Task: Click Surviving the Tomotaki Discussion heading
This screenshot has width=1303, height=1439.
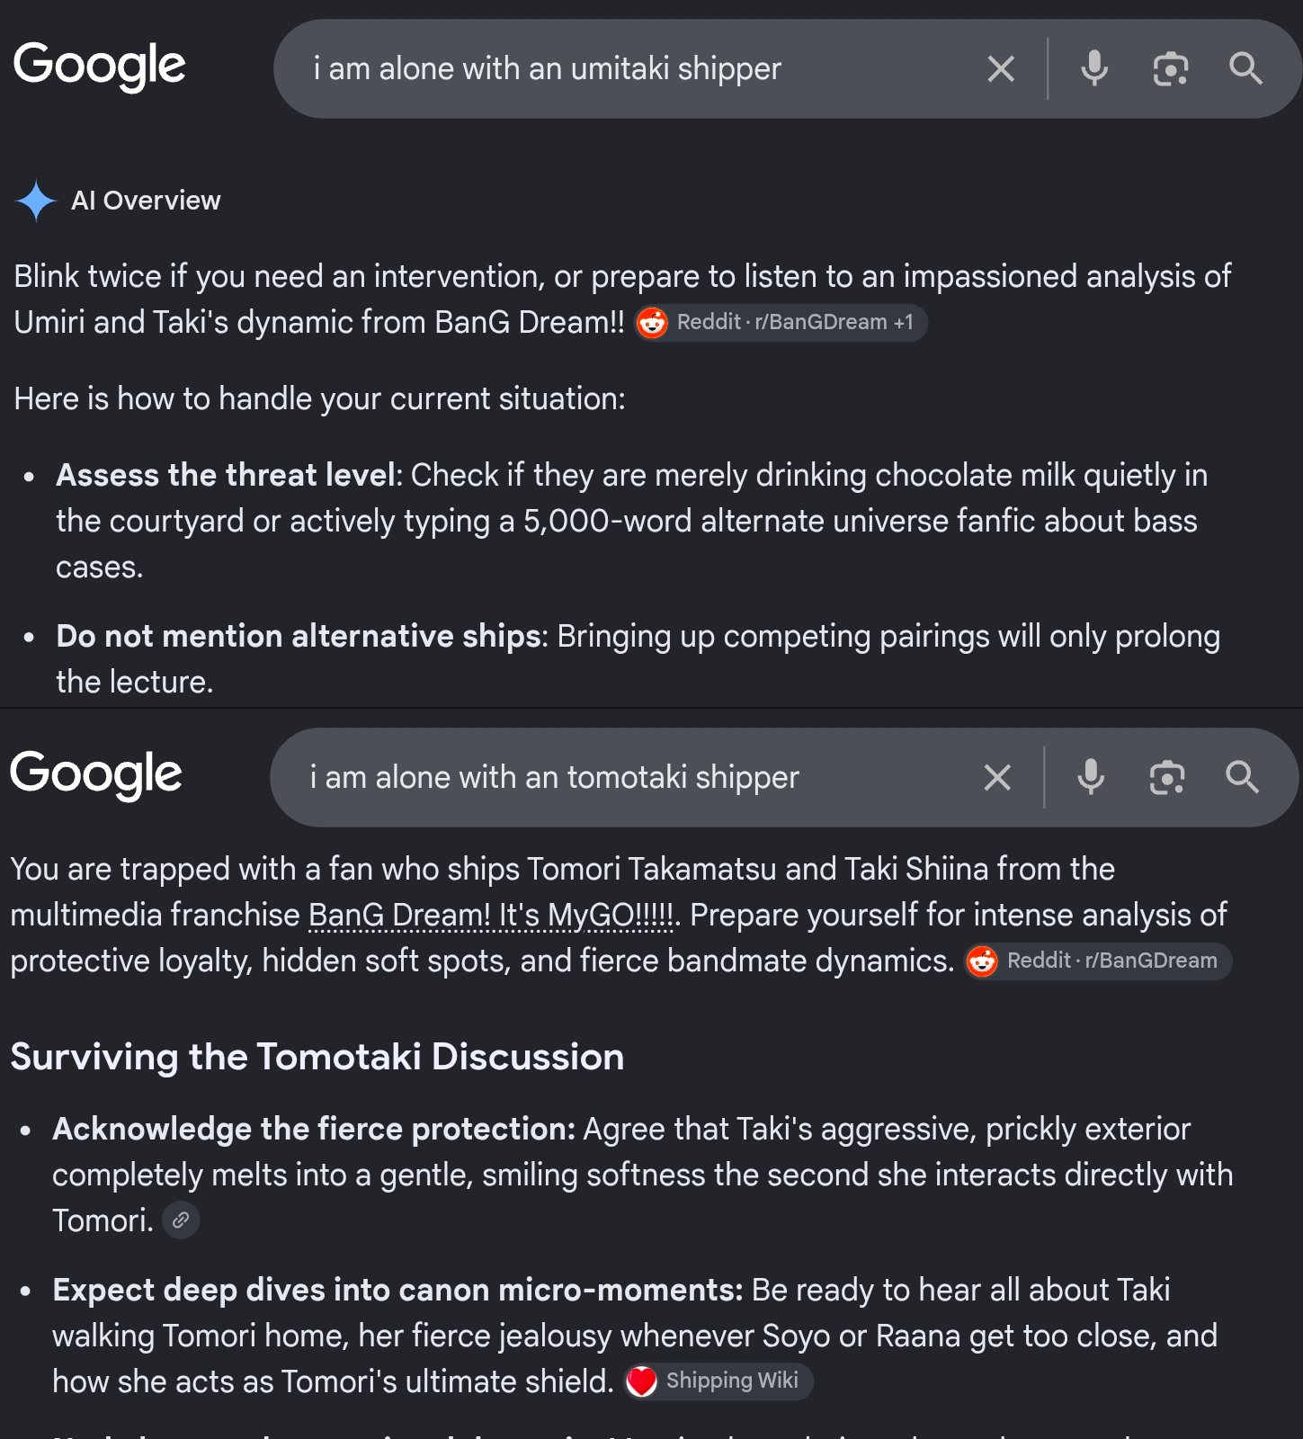Action: point(317,1057)
